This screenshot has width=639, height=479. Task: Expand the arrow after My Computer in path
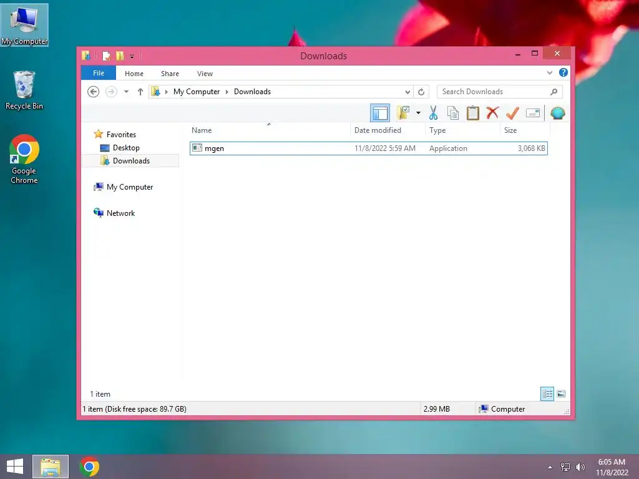pos(227,92)
